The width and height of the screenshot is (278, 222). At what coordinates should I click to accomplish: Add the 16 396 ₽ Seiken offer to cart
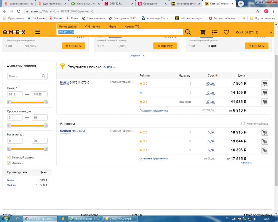[265, 150]
